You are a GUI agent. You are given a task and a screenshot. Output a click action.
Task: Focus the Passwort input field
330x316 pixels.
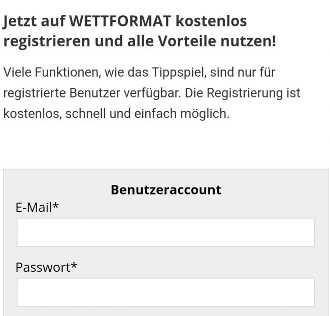pos(166,292)
